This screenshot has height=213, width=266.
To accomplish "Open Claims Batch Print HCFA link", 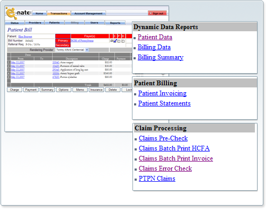I will click(x=174, y=148).
